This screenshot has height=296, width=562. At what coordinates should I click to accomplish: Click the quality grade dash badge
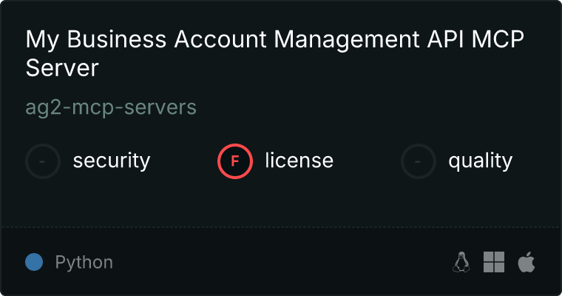[x=419, y=161]
